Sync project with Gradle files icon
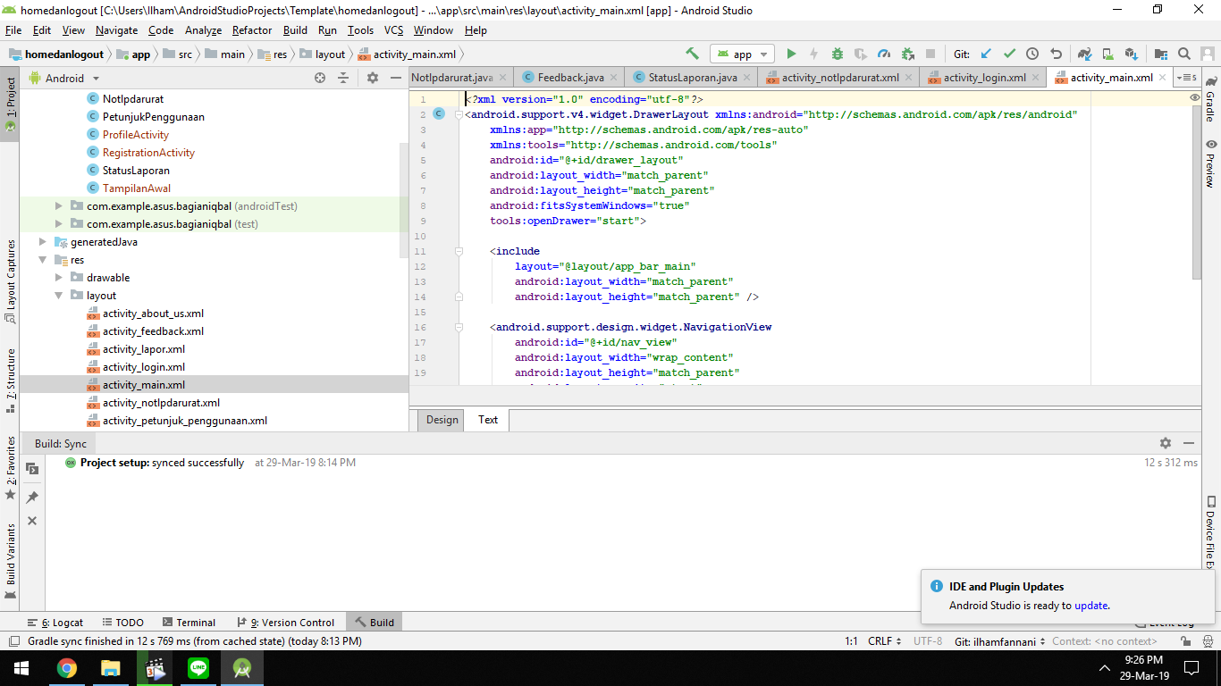1221x686 pixels. click(1084, 54)
